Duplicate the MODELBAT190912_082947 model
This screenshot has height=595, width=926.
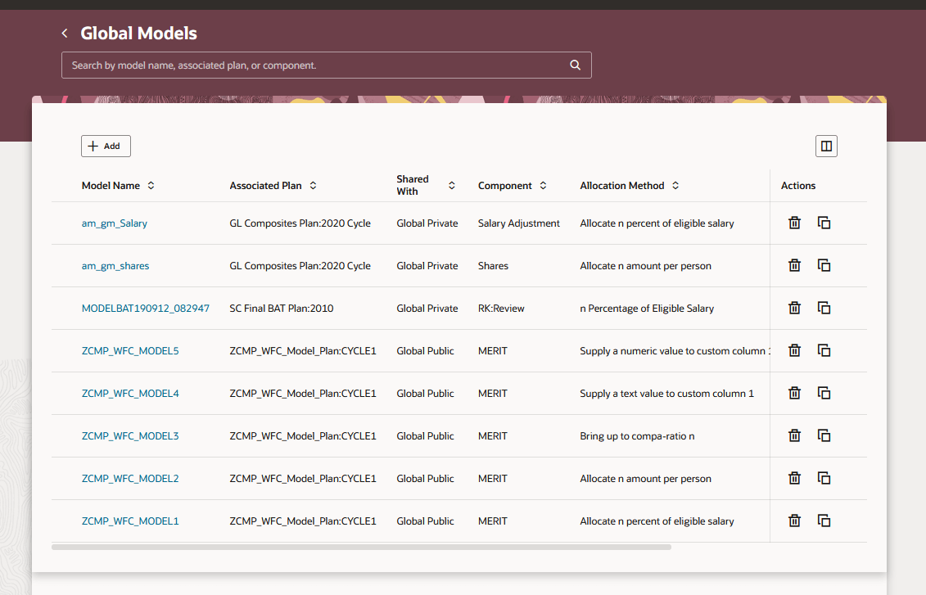click(824, 308)
